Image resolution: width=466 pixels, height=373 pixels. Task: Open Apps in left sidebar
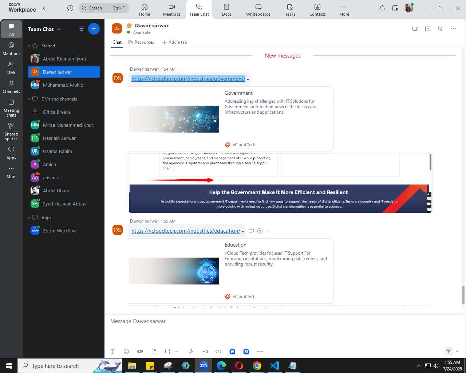click(x=12, y=153)
